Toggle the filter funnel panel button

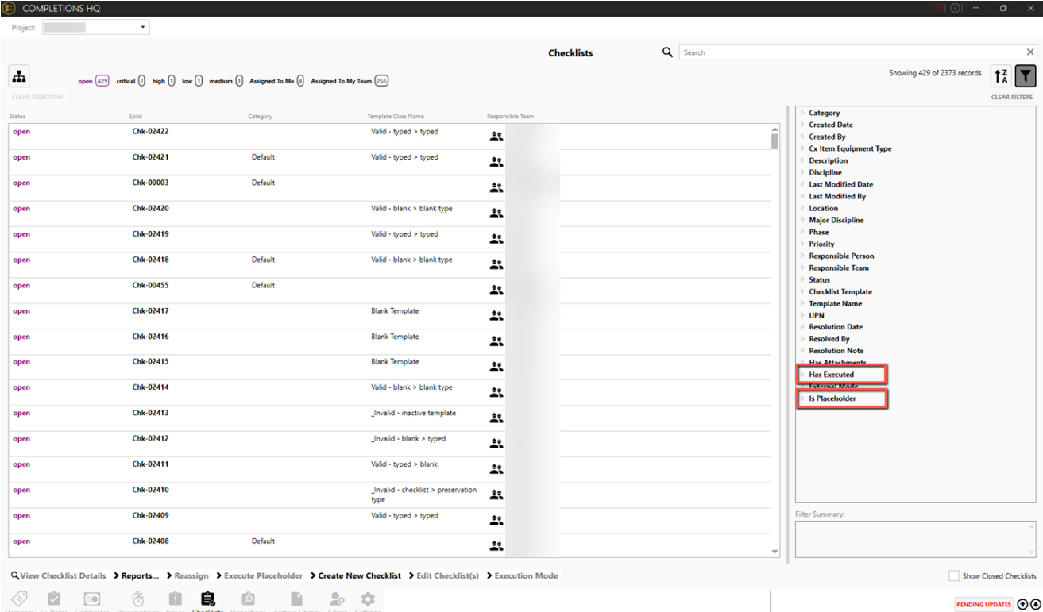tap(1026, 75)
